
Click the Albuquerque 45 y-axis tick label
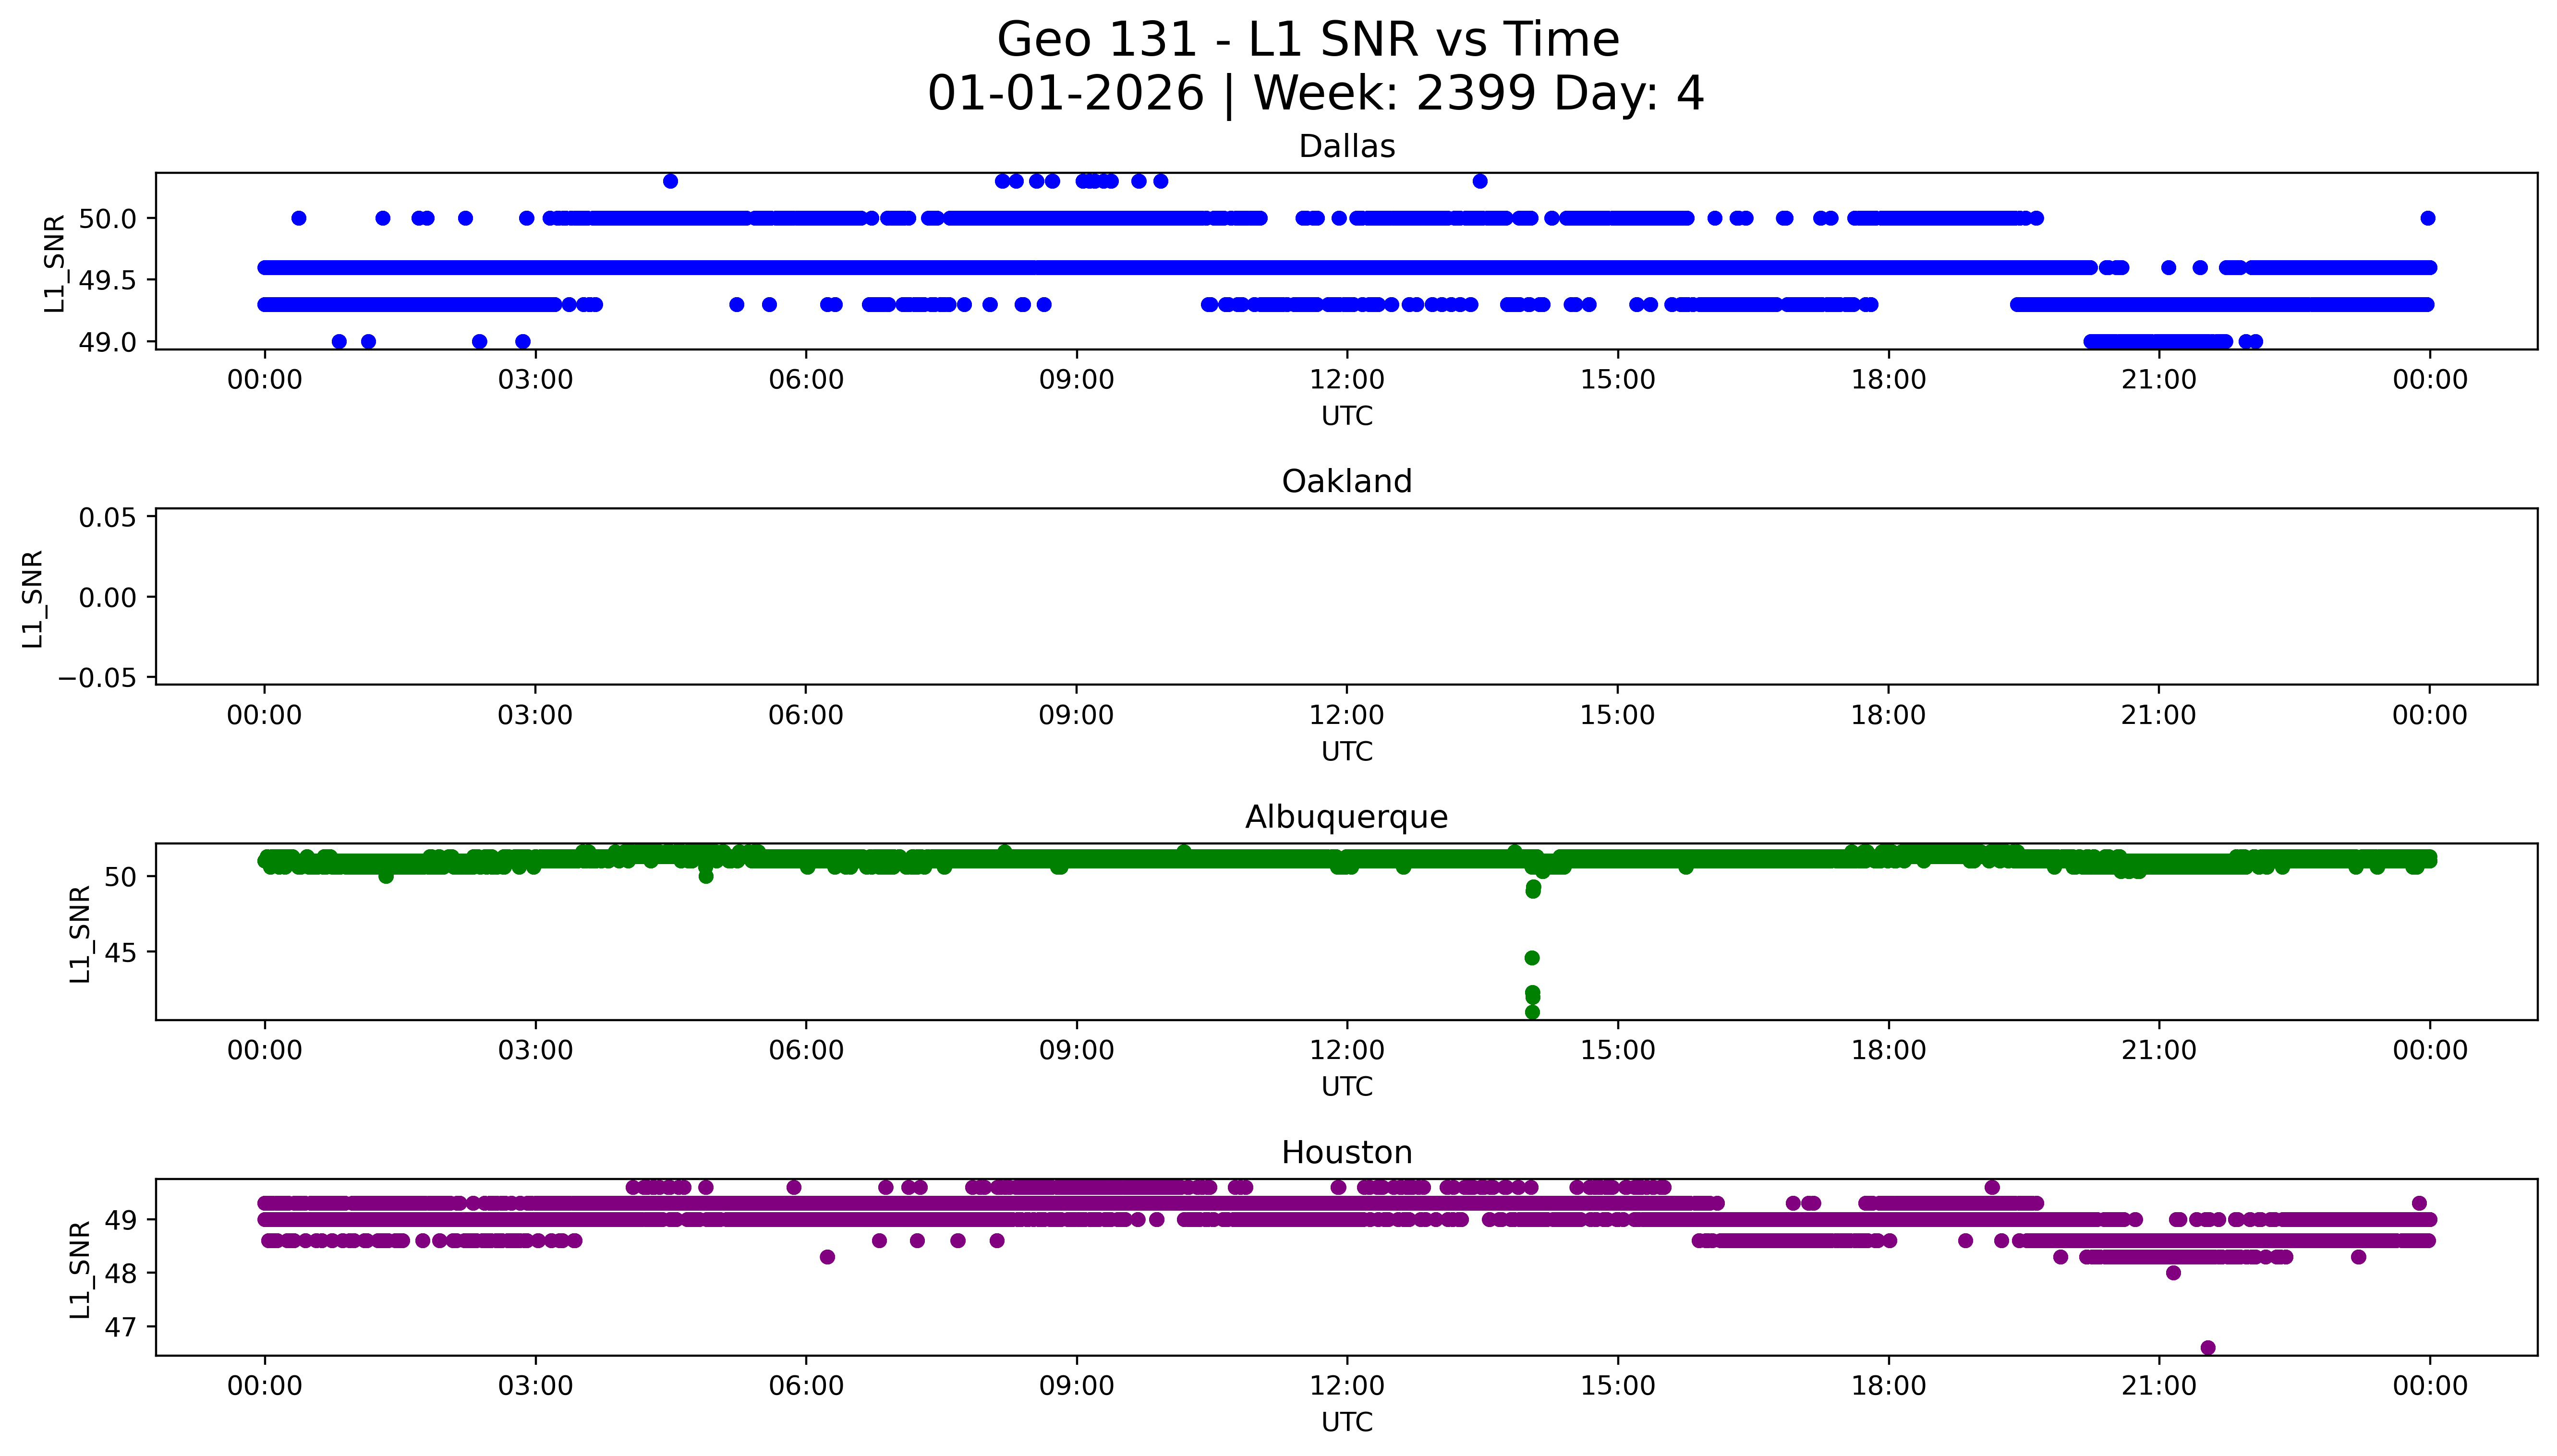pos(121,953)
